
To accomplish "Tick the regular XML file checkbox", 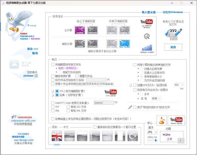I will 68,111.
